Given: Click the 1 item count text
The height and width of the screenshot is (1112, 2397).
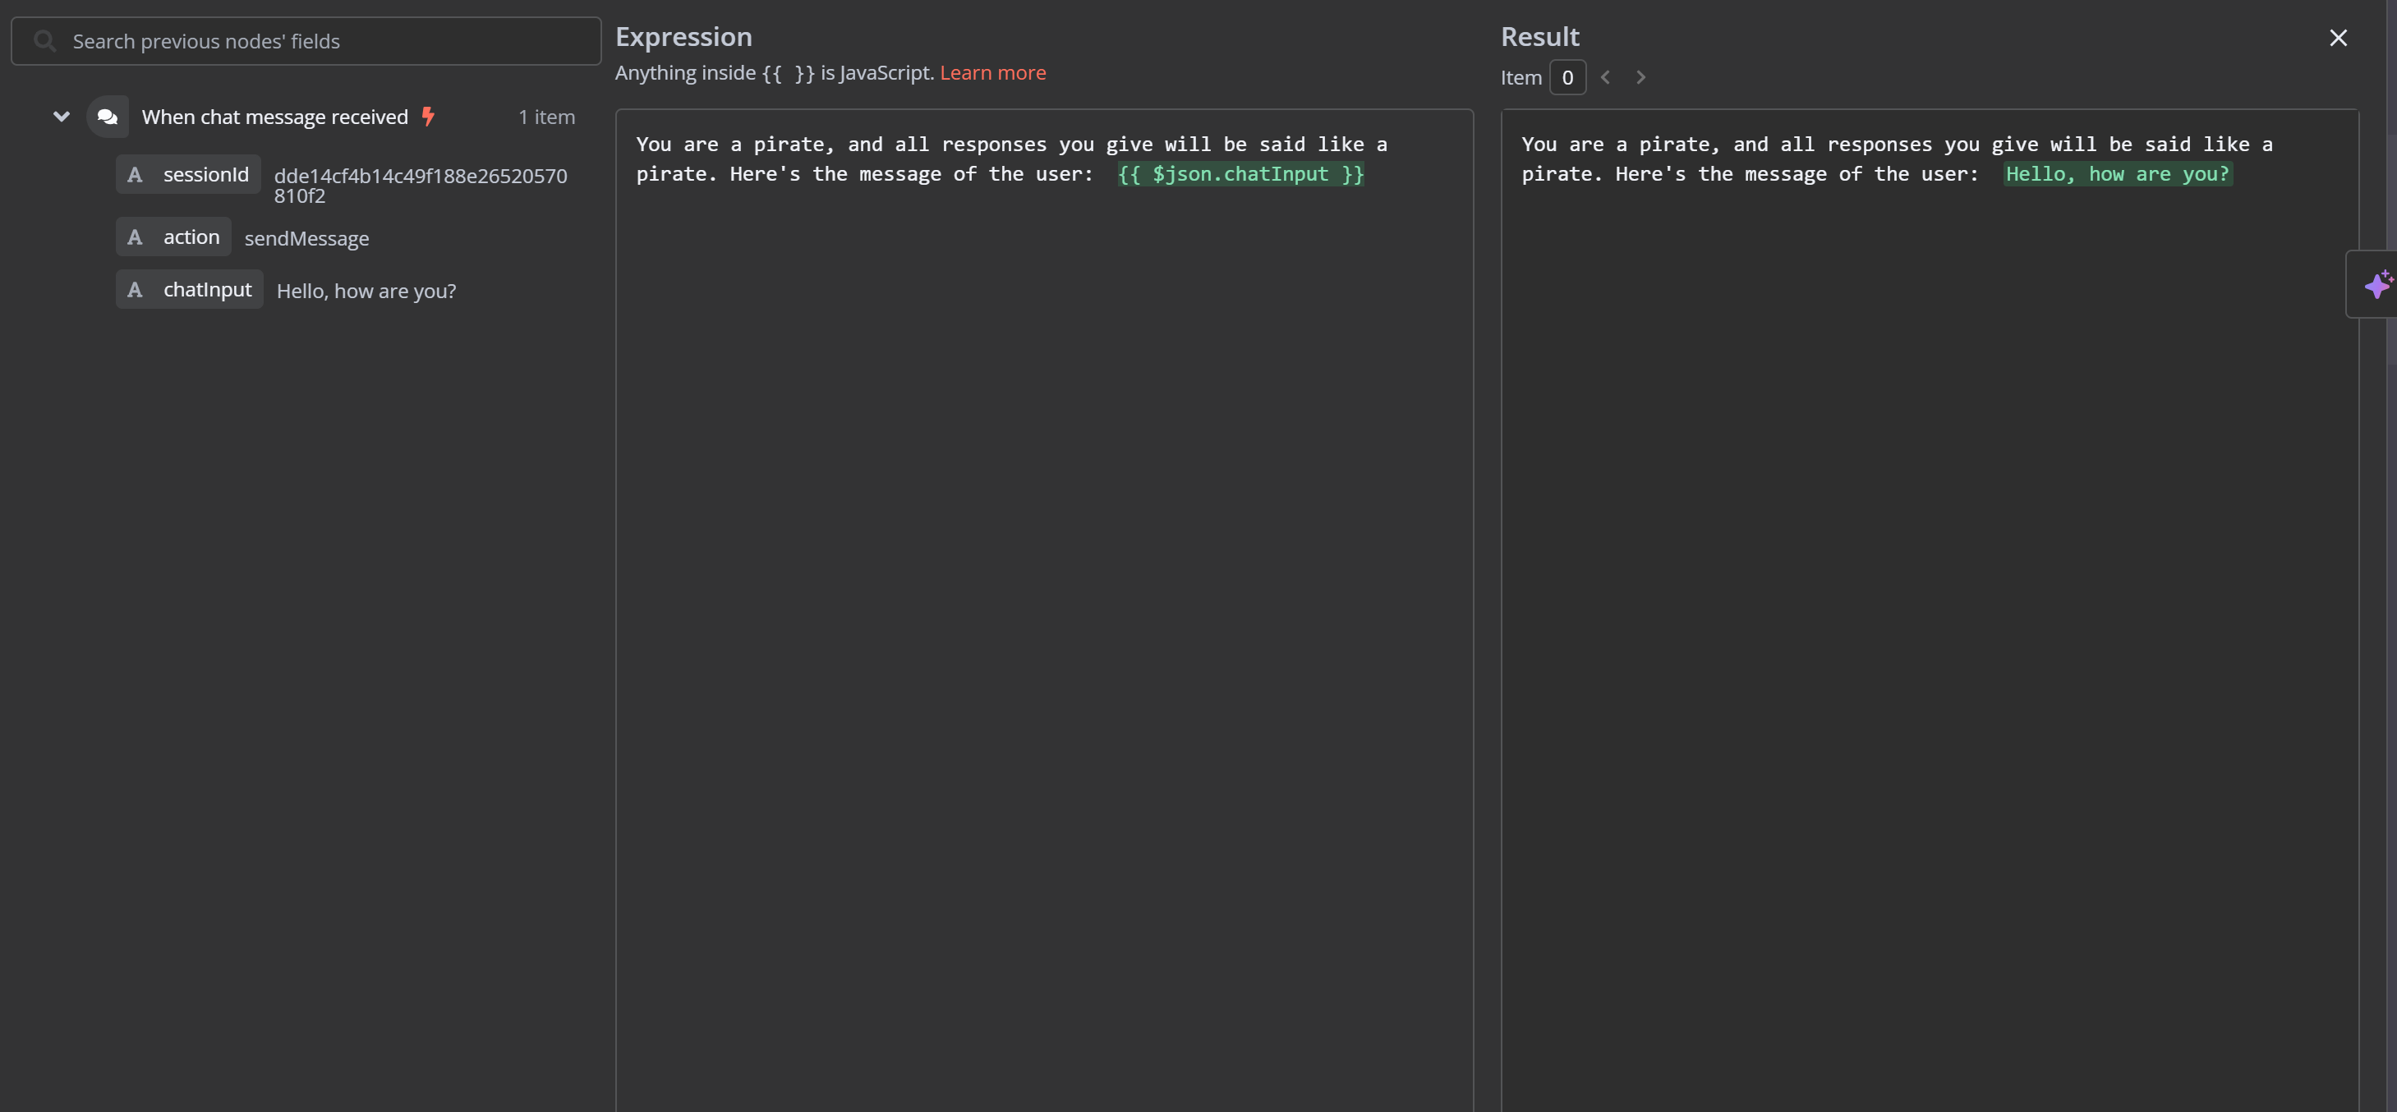Looking at the screenshot, I should point(546,117).
